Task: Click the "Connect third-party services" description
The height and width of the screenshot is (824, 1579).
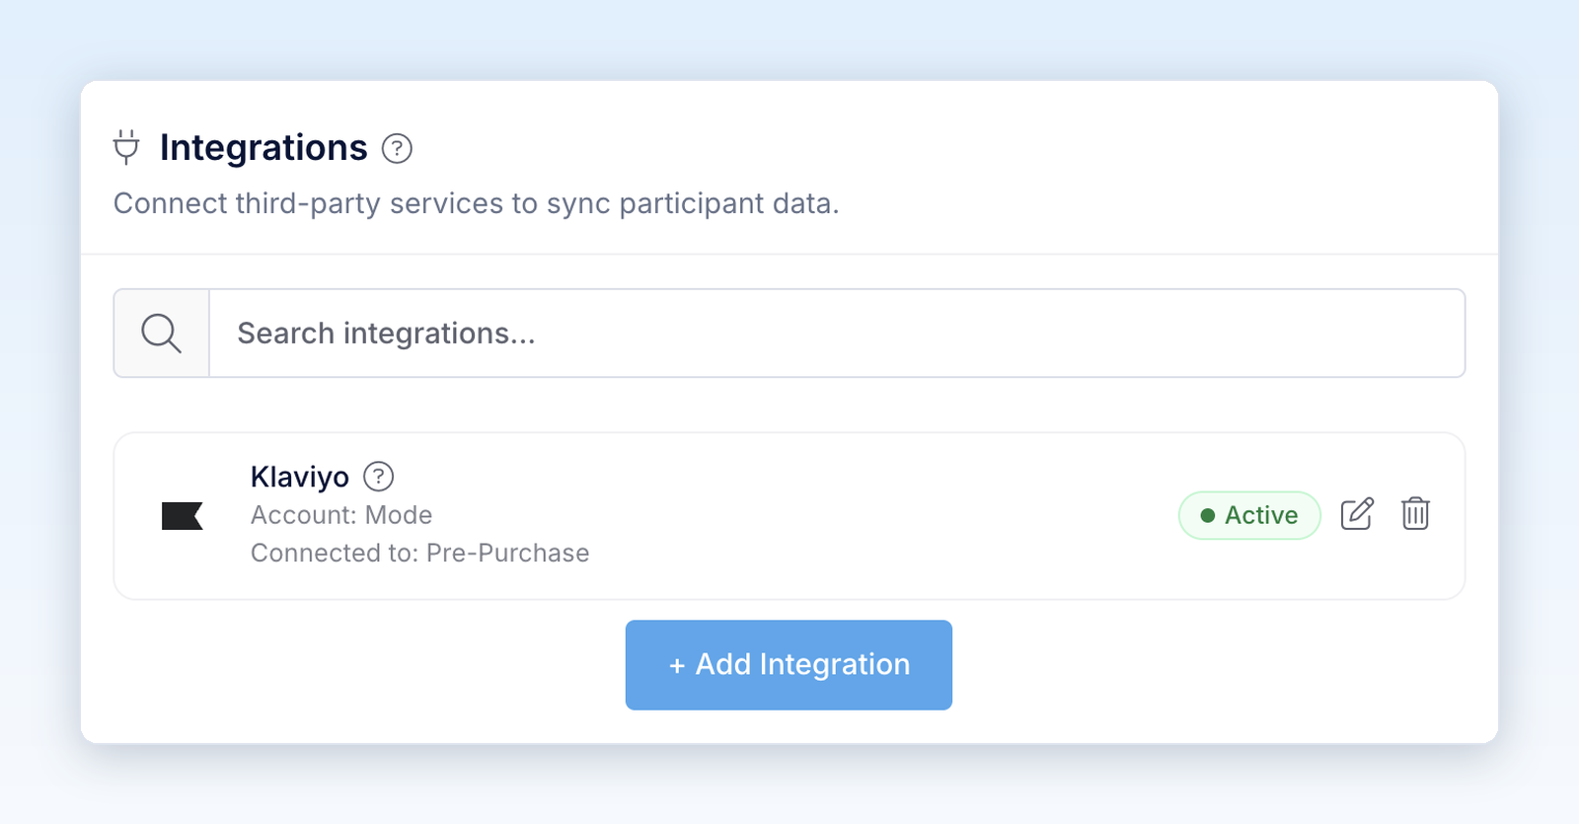Action: click(x=476, y=203)
